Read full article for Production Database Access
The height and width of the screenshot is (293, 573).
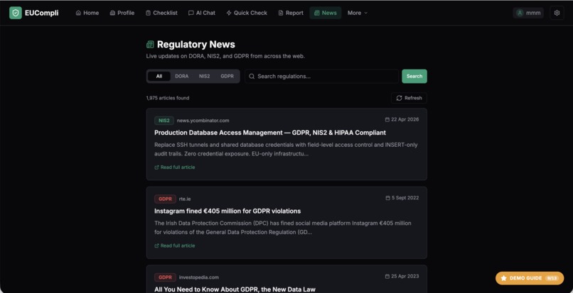175,167
